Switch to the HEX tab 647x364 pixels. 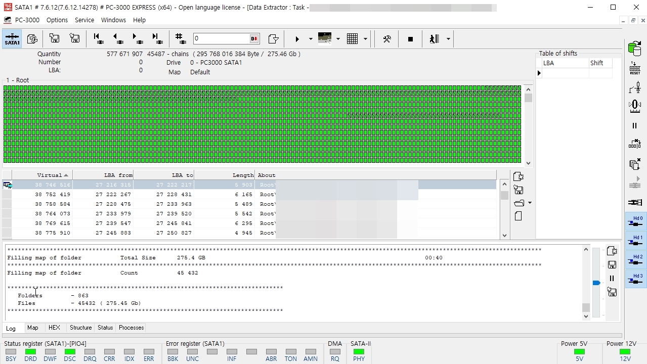click(54, 328)
